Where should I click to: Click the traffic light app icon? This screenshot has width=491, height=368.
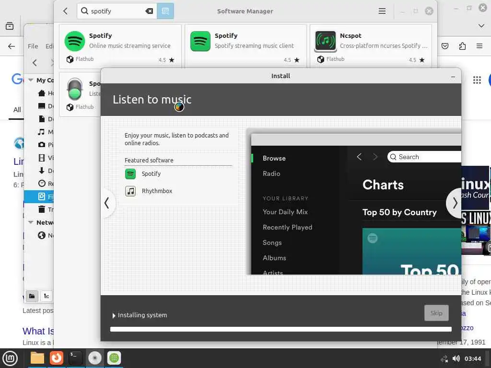[x=75, y=89]
